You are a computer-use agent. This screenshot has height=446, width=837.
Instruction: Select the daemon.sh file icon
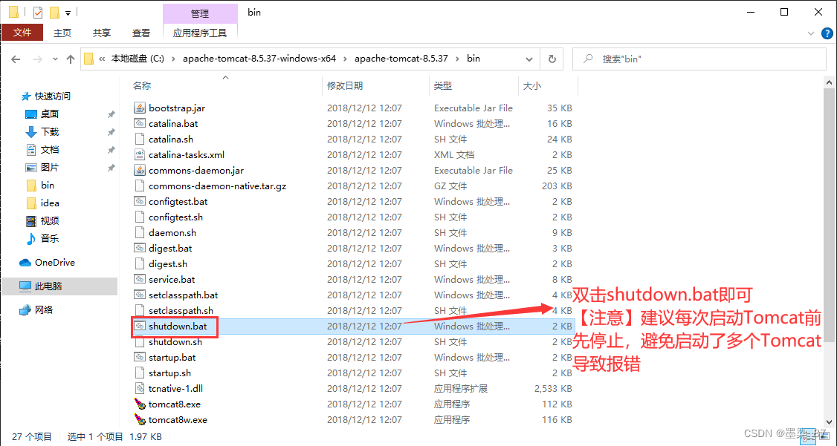(x=139, y=232)
